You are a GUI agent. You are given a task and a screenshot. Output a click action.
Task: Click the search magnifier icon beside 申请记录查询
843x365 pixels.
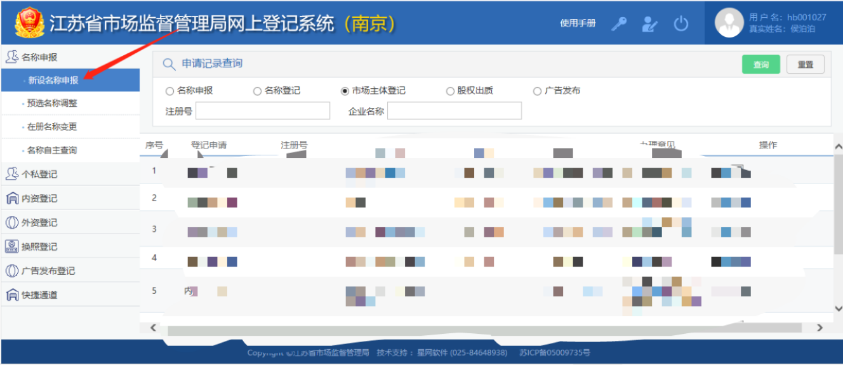pos(169,64)
